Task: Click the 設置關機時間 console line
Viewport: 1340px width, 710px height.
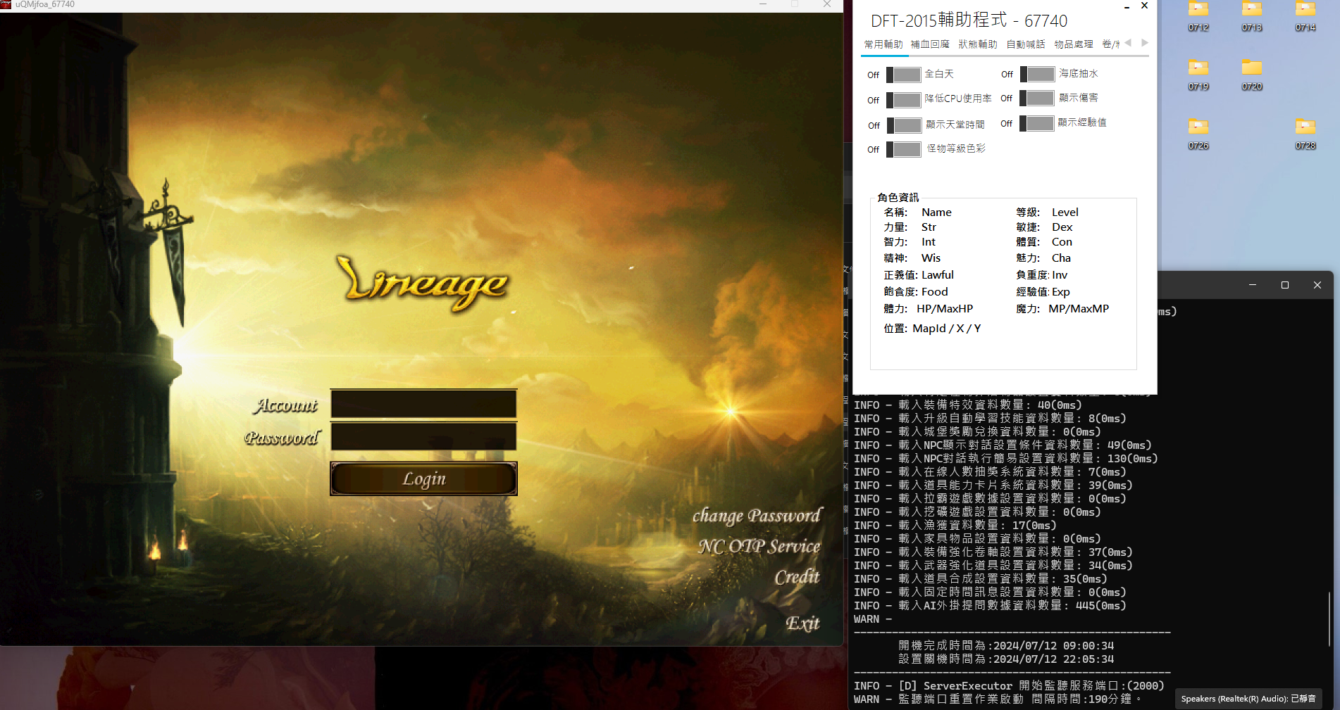Action: tap(1006, 659)
